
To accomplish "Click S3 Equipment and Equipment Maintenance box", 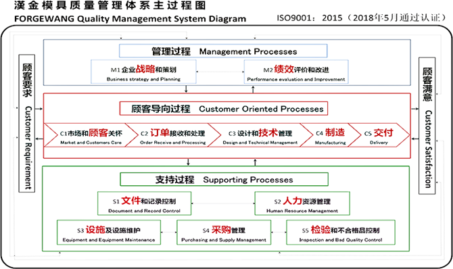I will pos(109,233).
